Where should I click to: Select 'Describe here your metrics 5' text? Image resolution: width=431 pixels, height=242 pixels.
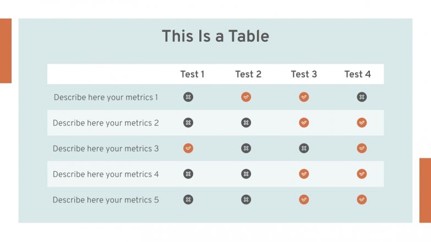tap(106, 200)
